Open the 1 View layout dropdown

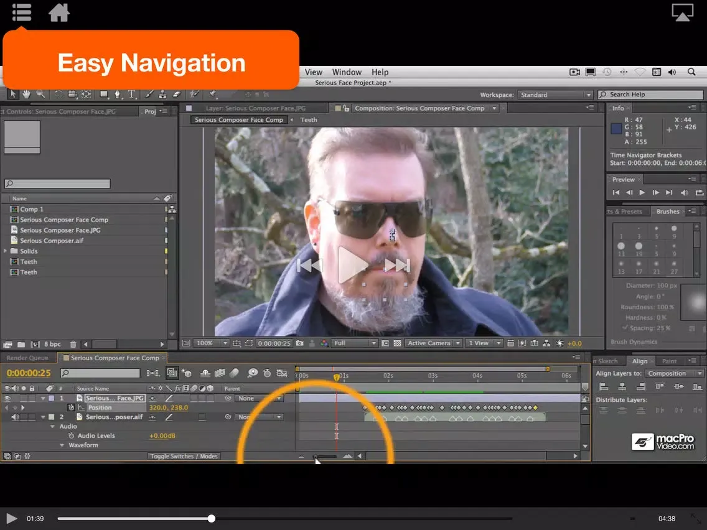[484, 343]
